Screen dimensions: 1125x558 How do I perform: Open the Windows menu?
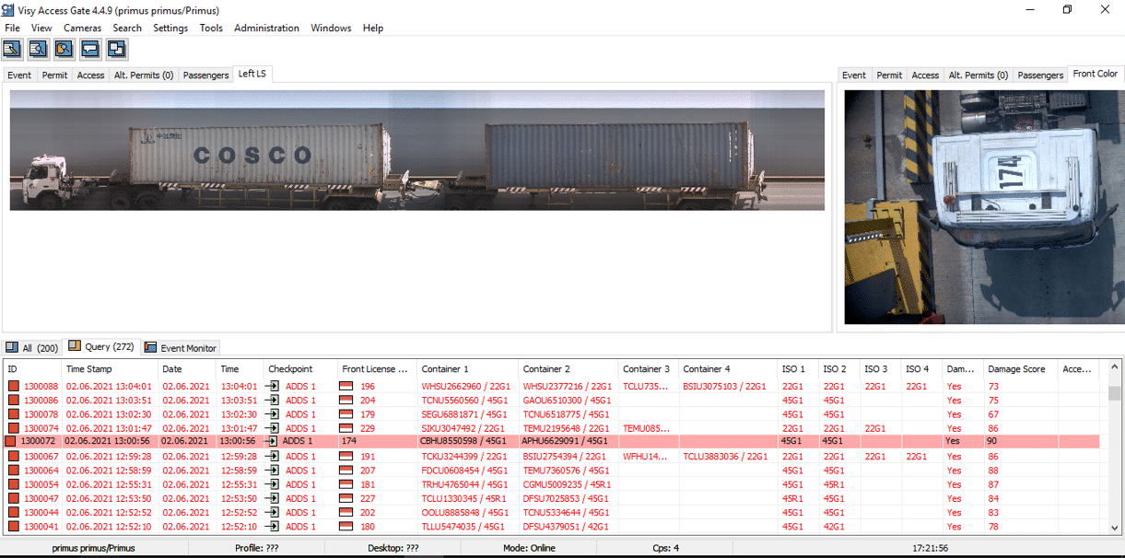331,28
